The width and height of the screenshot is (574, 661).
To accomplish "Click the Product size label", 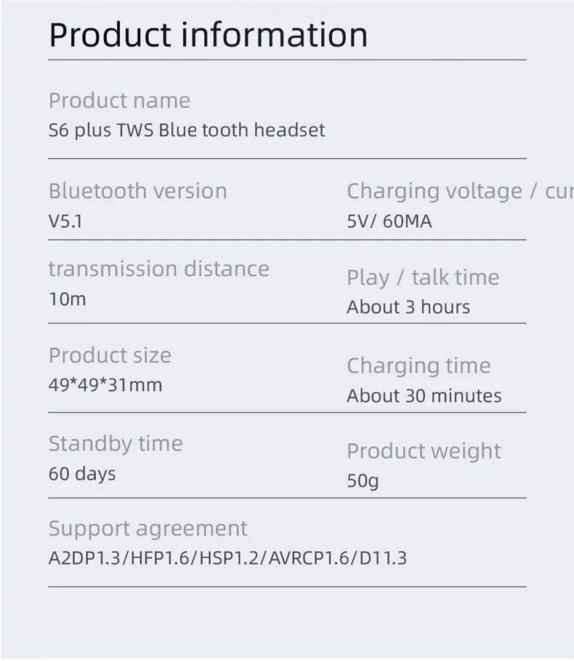I will [110, 355].
